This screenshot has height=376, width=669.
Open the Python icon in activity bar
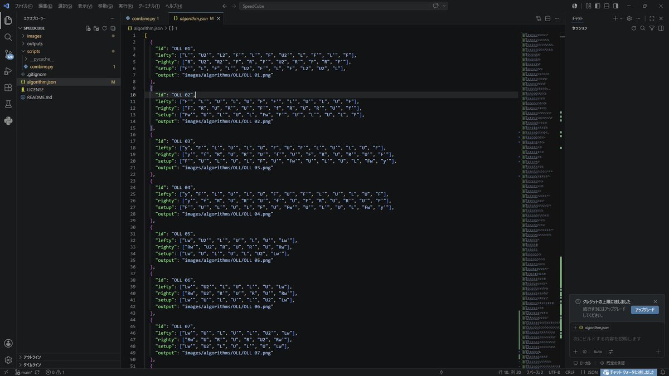coord(8,121)
